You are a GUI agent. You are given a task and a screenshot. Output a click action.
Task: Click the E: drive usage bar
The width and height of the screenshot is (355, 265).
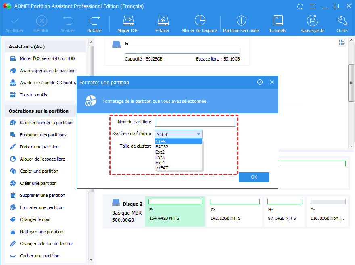(x=182, y=51)
